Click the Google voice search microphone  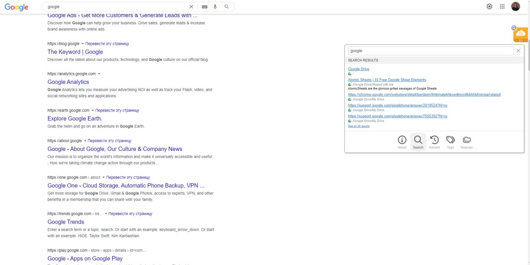215,7
